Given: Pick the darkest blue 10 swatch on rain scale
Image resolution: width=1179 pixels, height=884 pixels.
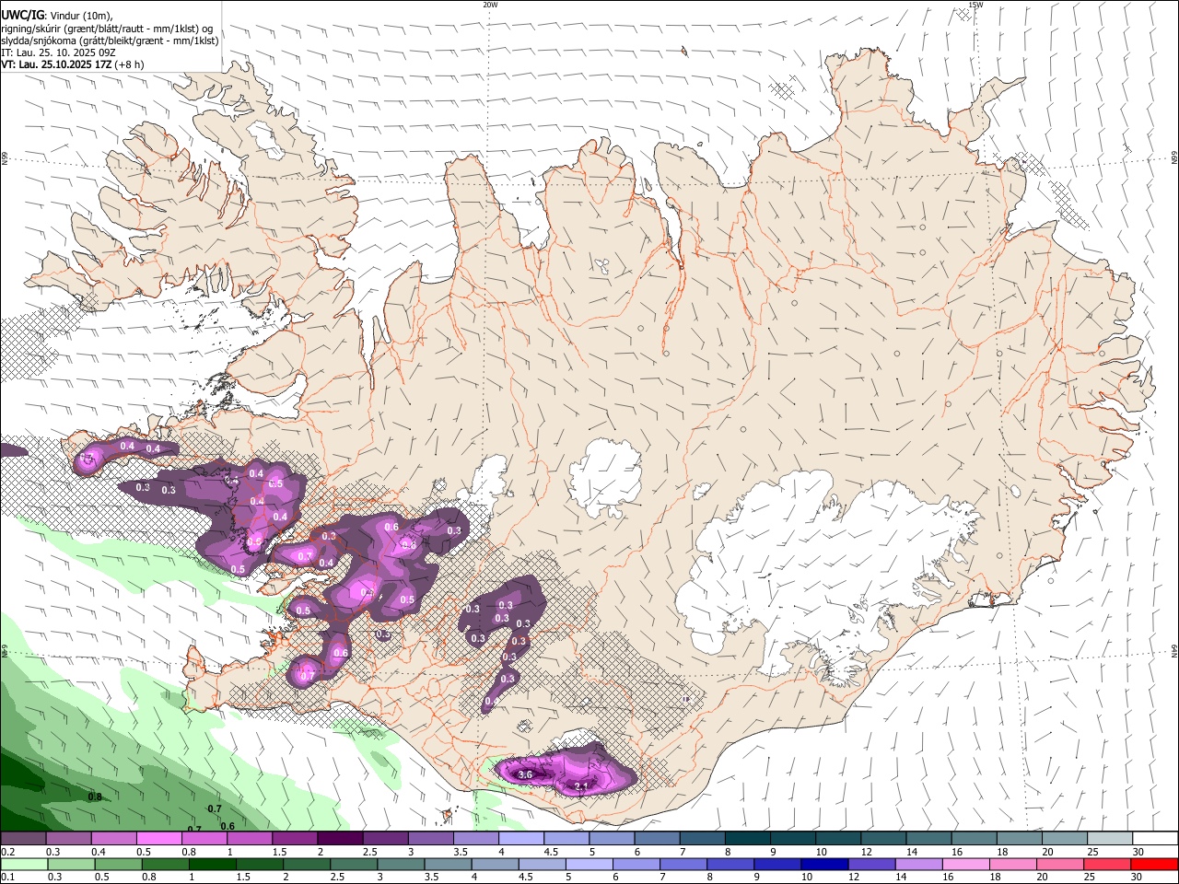Looking at the screenshot, I should tap(823, 865).
